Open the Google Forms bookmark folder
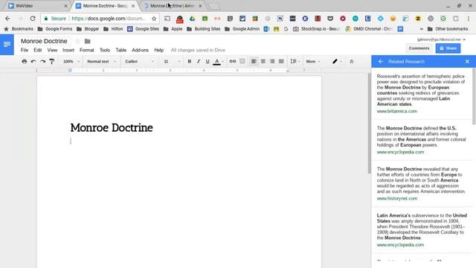 55,29
